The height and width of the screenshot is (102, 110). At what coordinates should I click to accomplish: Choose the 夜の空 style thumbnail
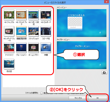[9, 64]
